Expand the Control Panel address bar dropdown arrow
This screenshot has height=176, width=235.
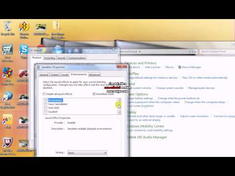tap(189, 52)
